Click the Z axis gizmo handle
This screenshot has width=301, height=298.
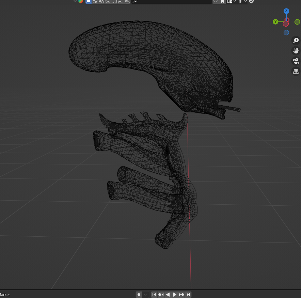pyautogui.click(x=286, y=11)
